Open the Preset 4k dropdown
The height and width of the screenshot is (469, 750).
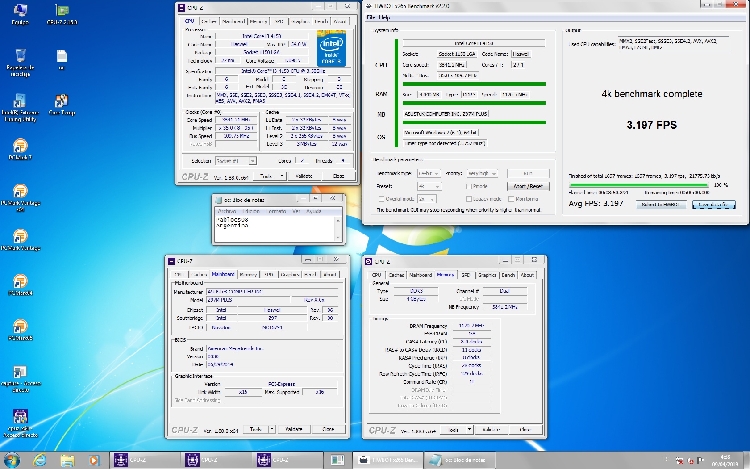[429, 186]
